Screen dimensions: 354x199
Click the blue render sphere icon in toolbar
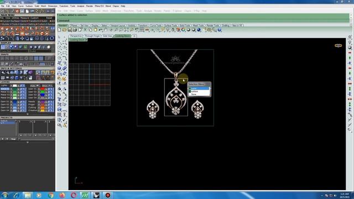199,30
